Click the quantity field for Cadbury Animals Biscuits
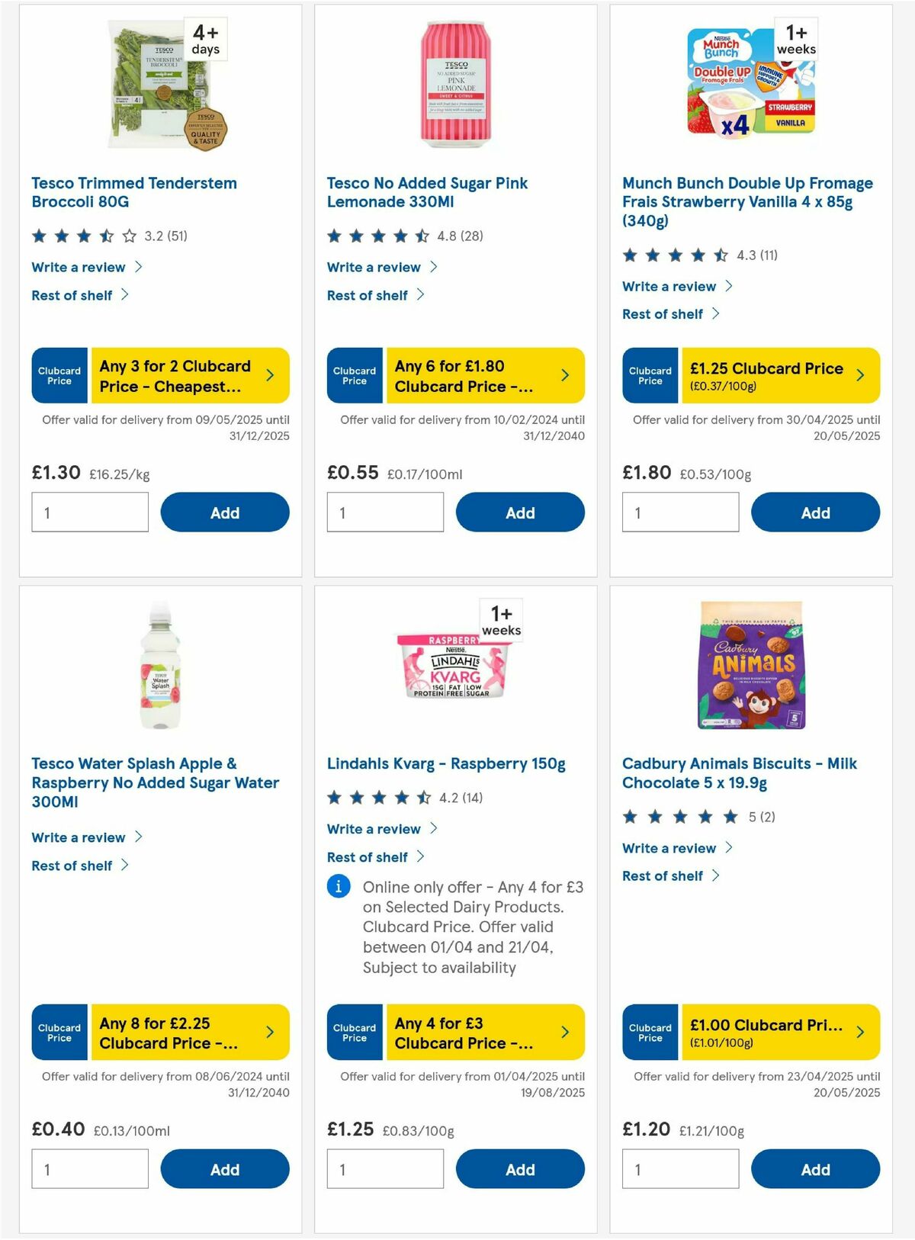The image size is (915, 1240). coord(679,1168)
